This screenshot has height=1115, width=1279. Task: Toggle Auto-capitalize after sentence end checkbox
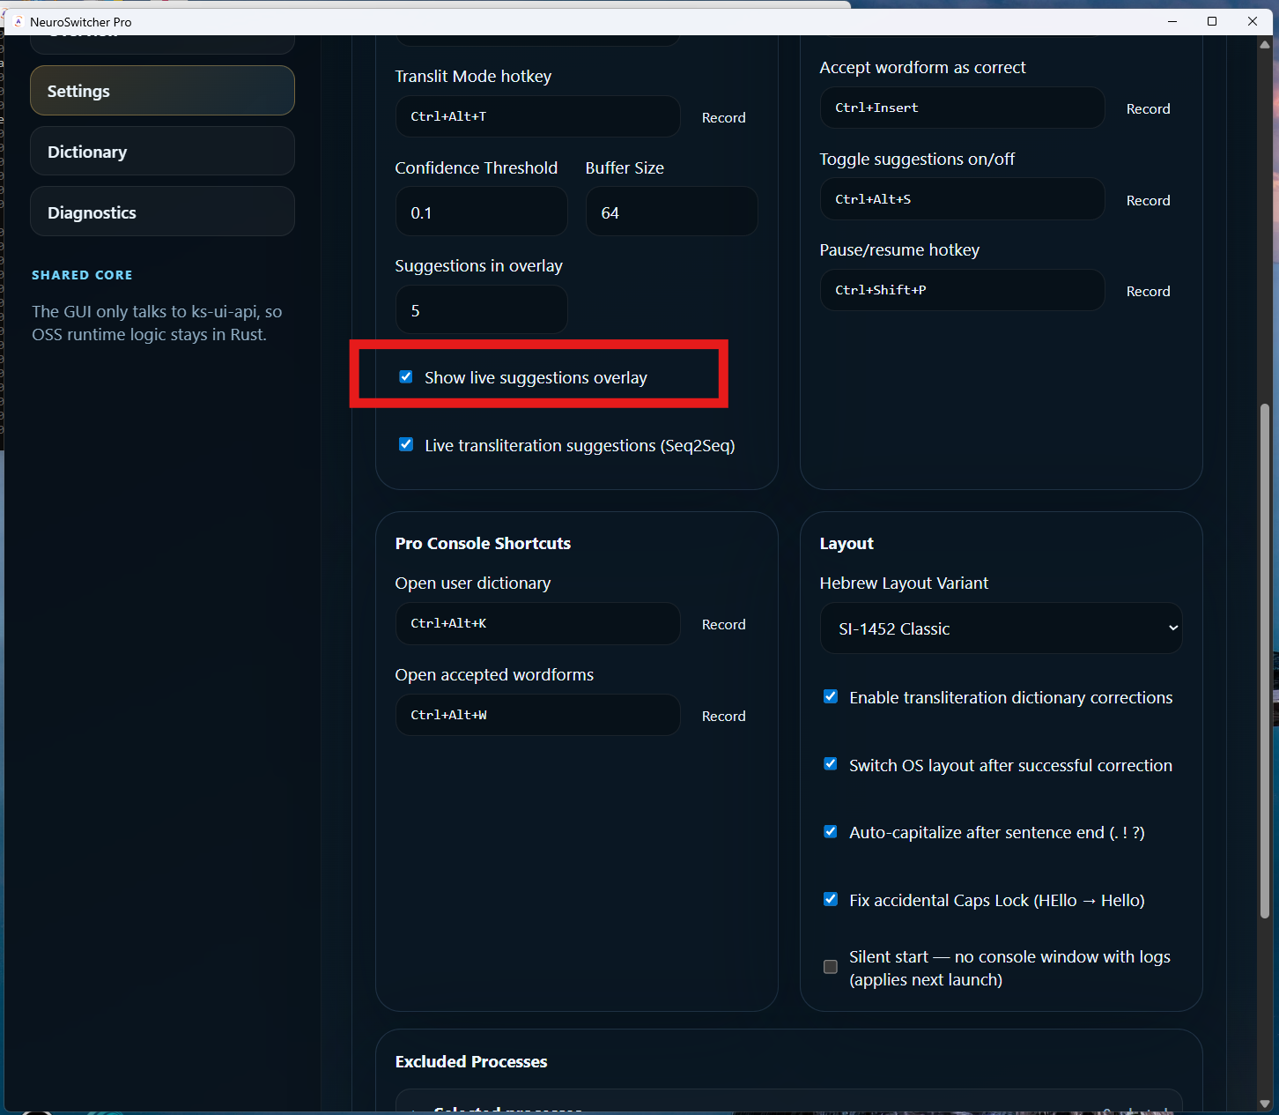click(831, 832)
